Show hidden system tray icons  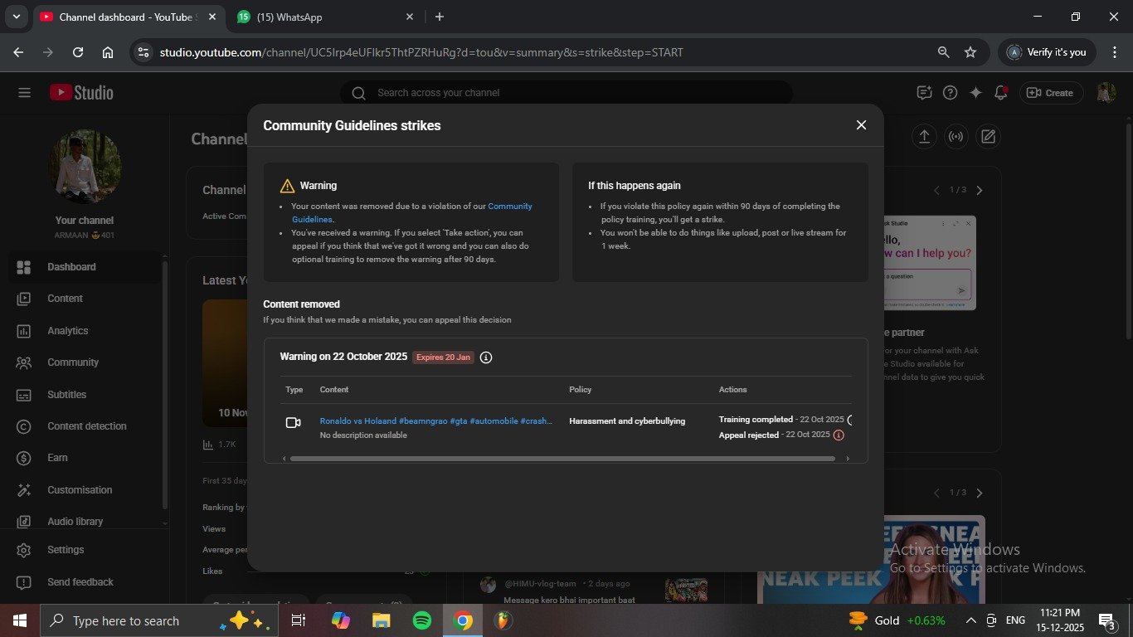click(970, 620)
